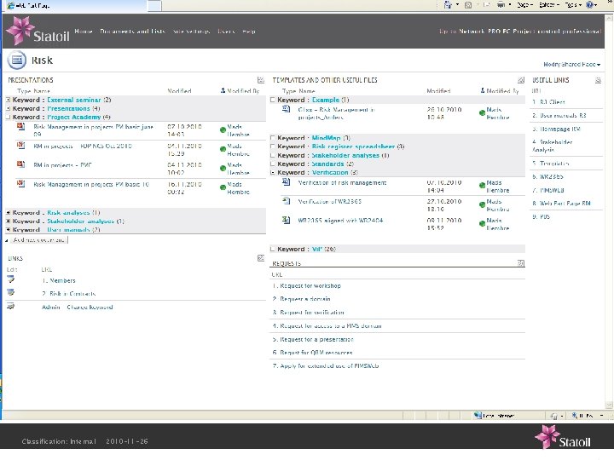Open Site Settings menu

point(192,32)
